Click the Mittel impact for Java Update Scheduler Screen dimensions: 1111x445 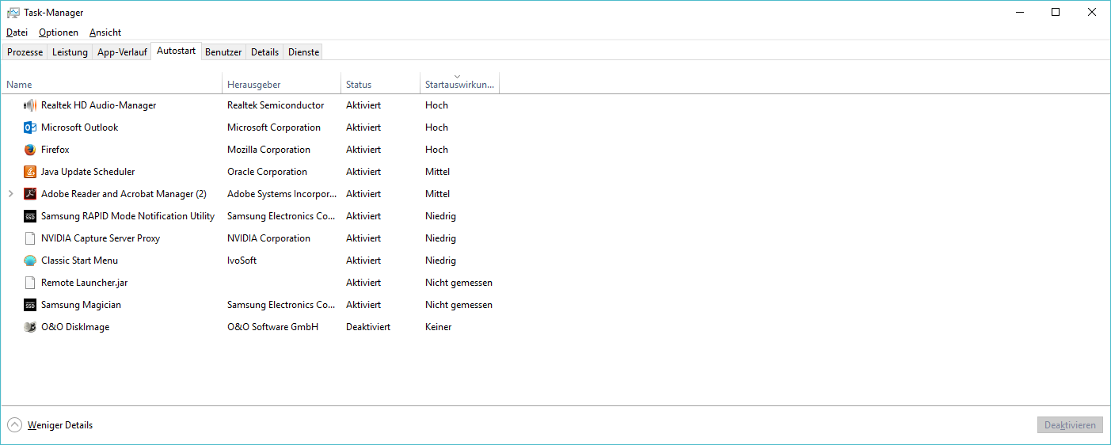[x=437, y=172]
